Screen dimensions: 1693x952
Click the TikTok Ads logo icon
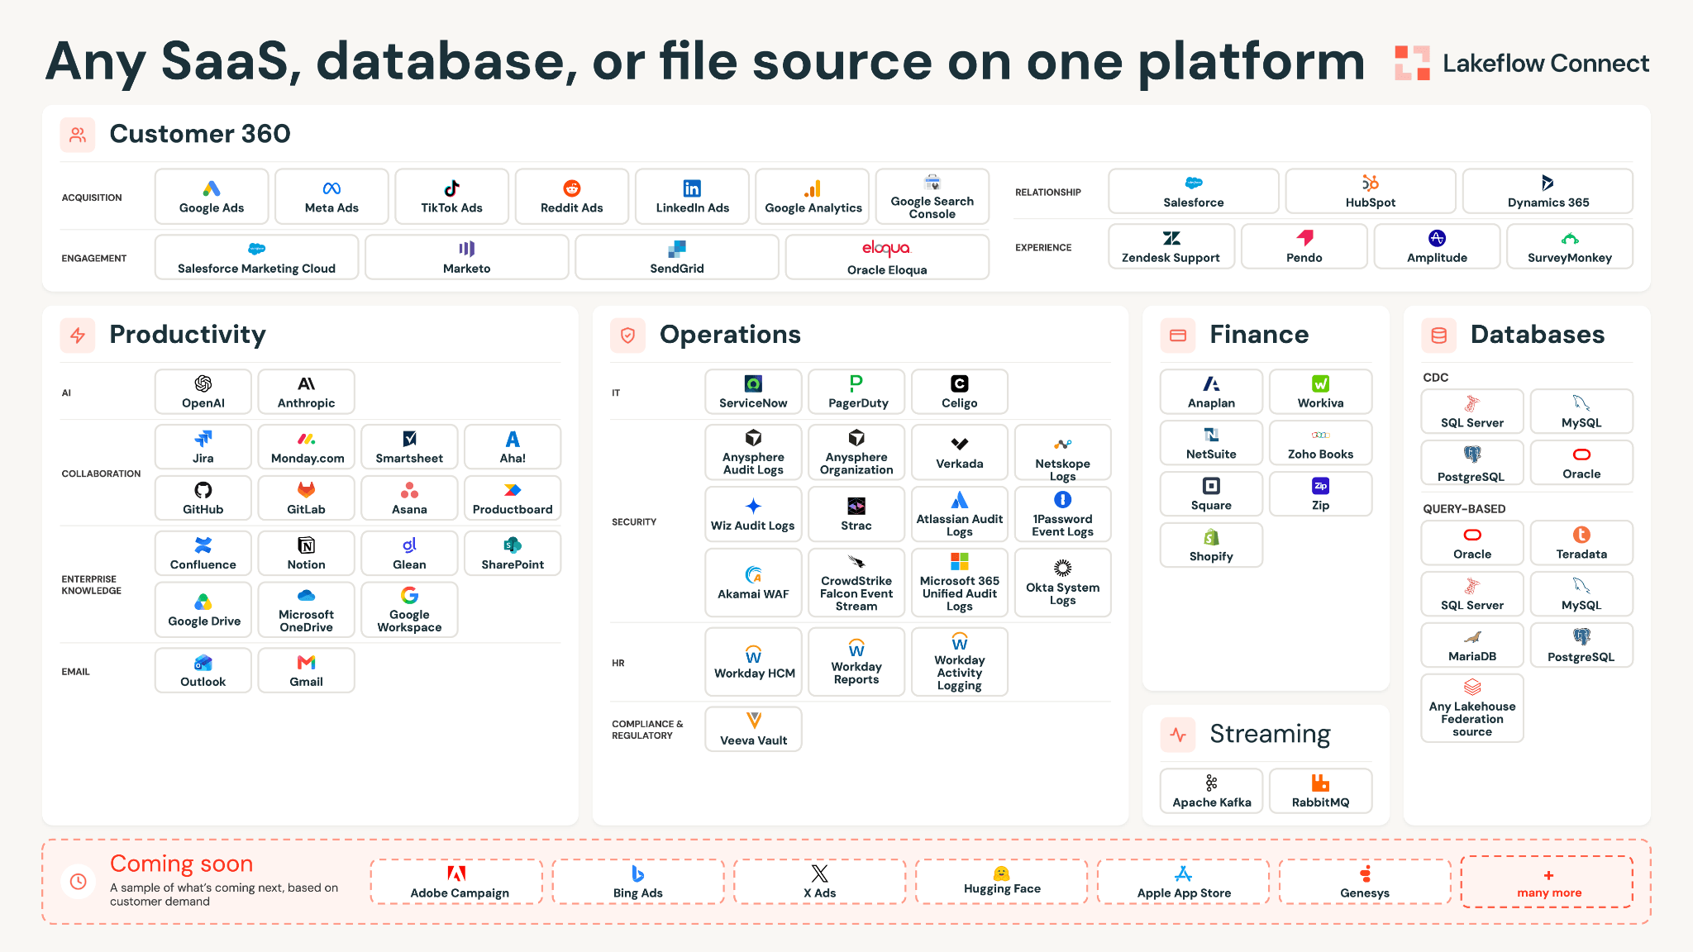pyautogui.click(x=451, y=188)
